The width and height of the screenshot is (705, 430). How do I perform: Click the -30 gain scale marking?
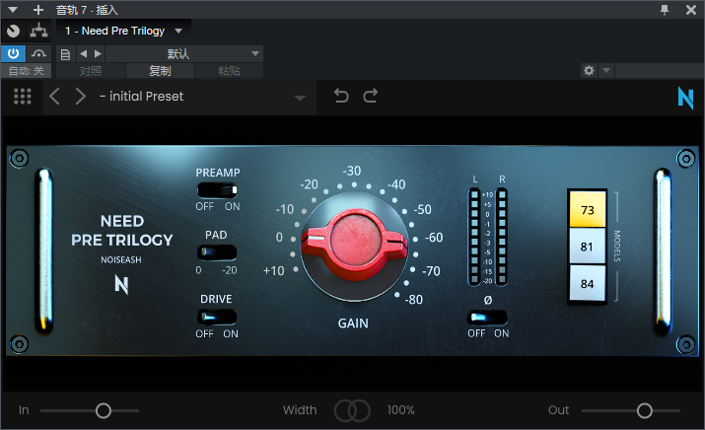tap(352, 171)
